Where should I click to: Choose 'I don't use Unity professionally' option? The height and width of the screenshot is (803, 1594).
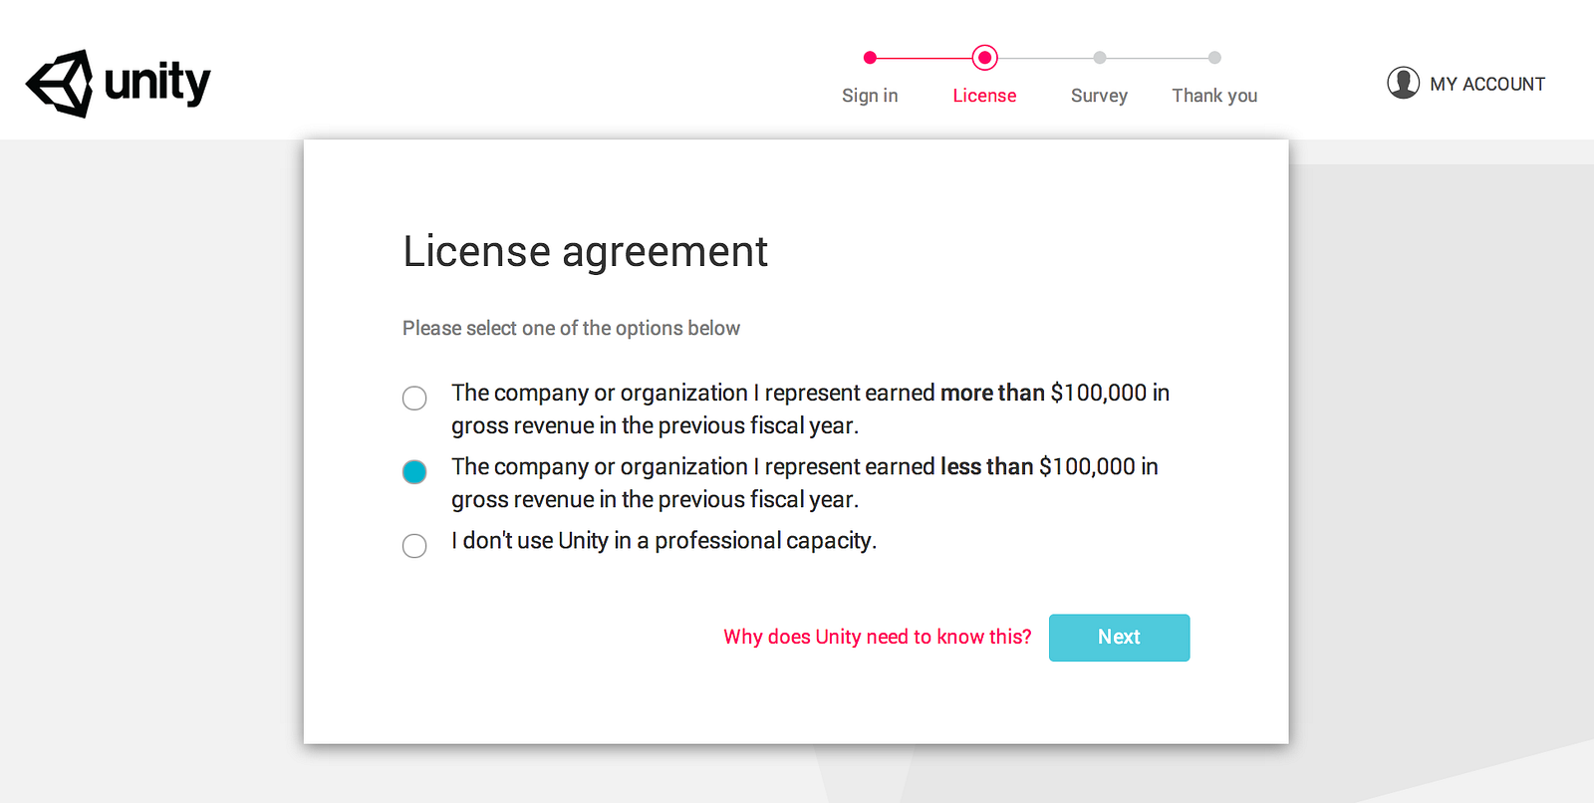414,546
